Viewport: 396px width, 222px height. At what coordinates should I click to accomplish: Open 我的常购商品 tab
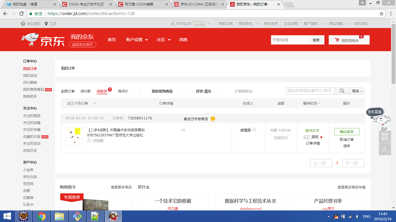coord(162,91)
